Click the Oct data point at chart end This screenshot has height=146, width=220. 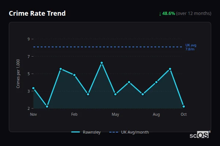click(184, 107)
